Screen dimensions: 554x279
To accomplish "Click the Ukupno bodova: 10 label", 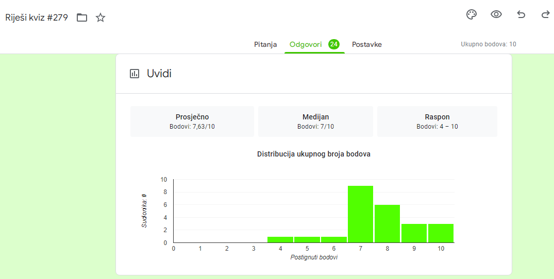I will [488, 44].
